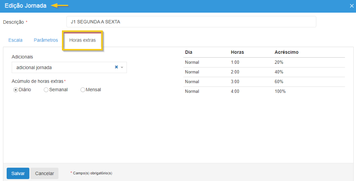Select the Horas extras tab
Screen dimensions: 356x181
coord(82,40)
